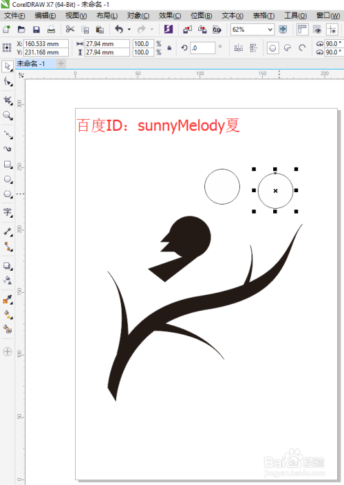Open the 位图(B) menu
Screen dimensions: 344x485
point(202,15)
